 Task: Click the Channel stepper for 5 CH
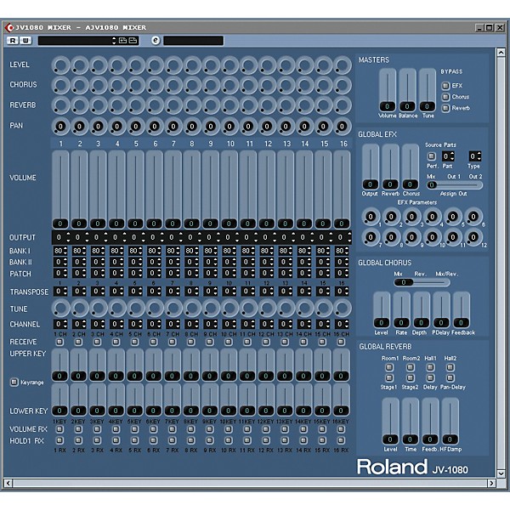pyautogui.click(x=135, y=324)
